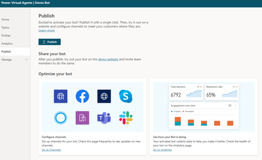
Task: Click the Cortana ring icon
Action: coord(60,118)
